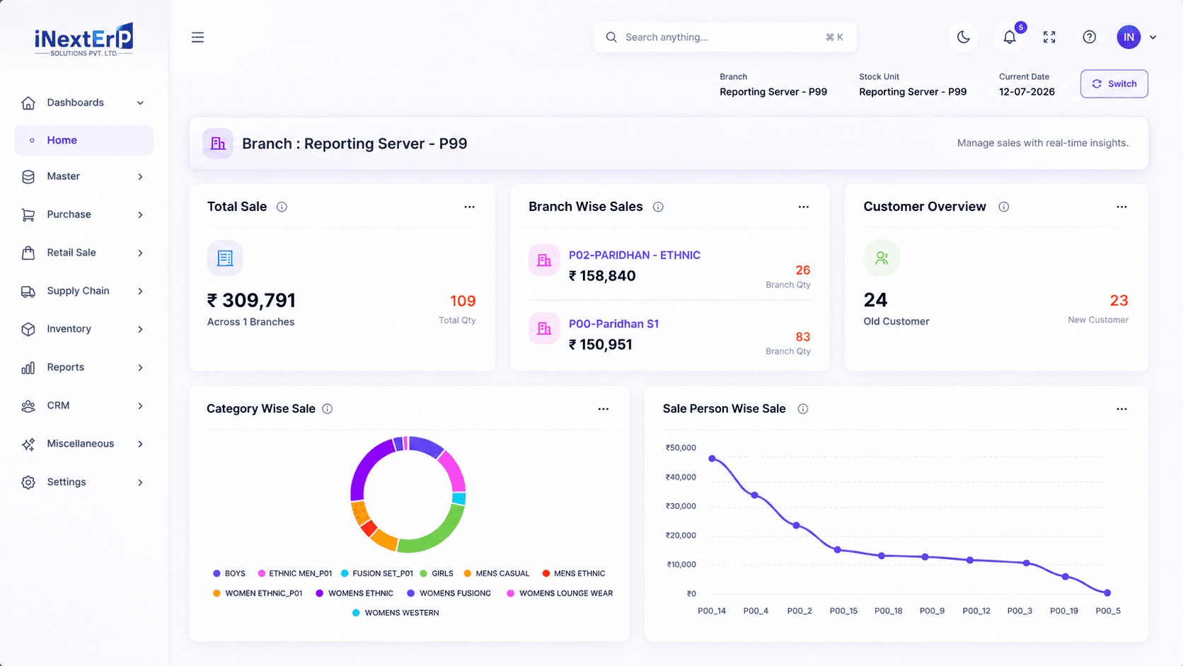Viewport: 1183px width, 666px height.
Task: Click the Reports bar chart icon
Action: pos(28,367)
